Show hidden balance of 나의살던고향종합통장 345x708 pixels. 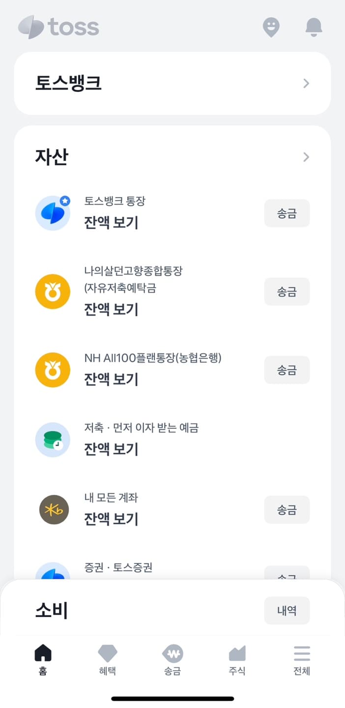point(111,309)
